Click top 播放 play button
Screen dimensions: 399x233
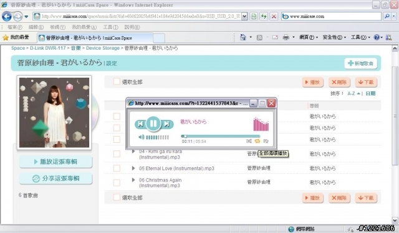[x=313, y=82]
